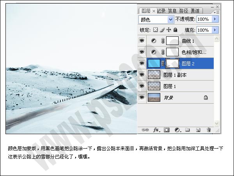Viewport: 234px width, 176px height.
Task: Click the create new layer icon
Action: click(198, 129)
